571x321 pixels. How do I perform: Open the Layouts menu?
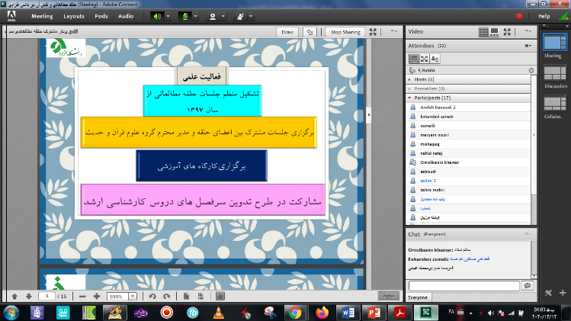coord(73,17)
